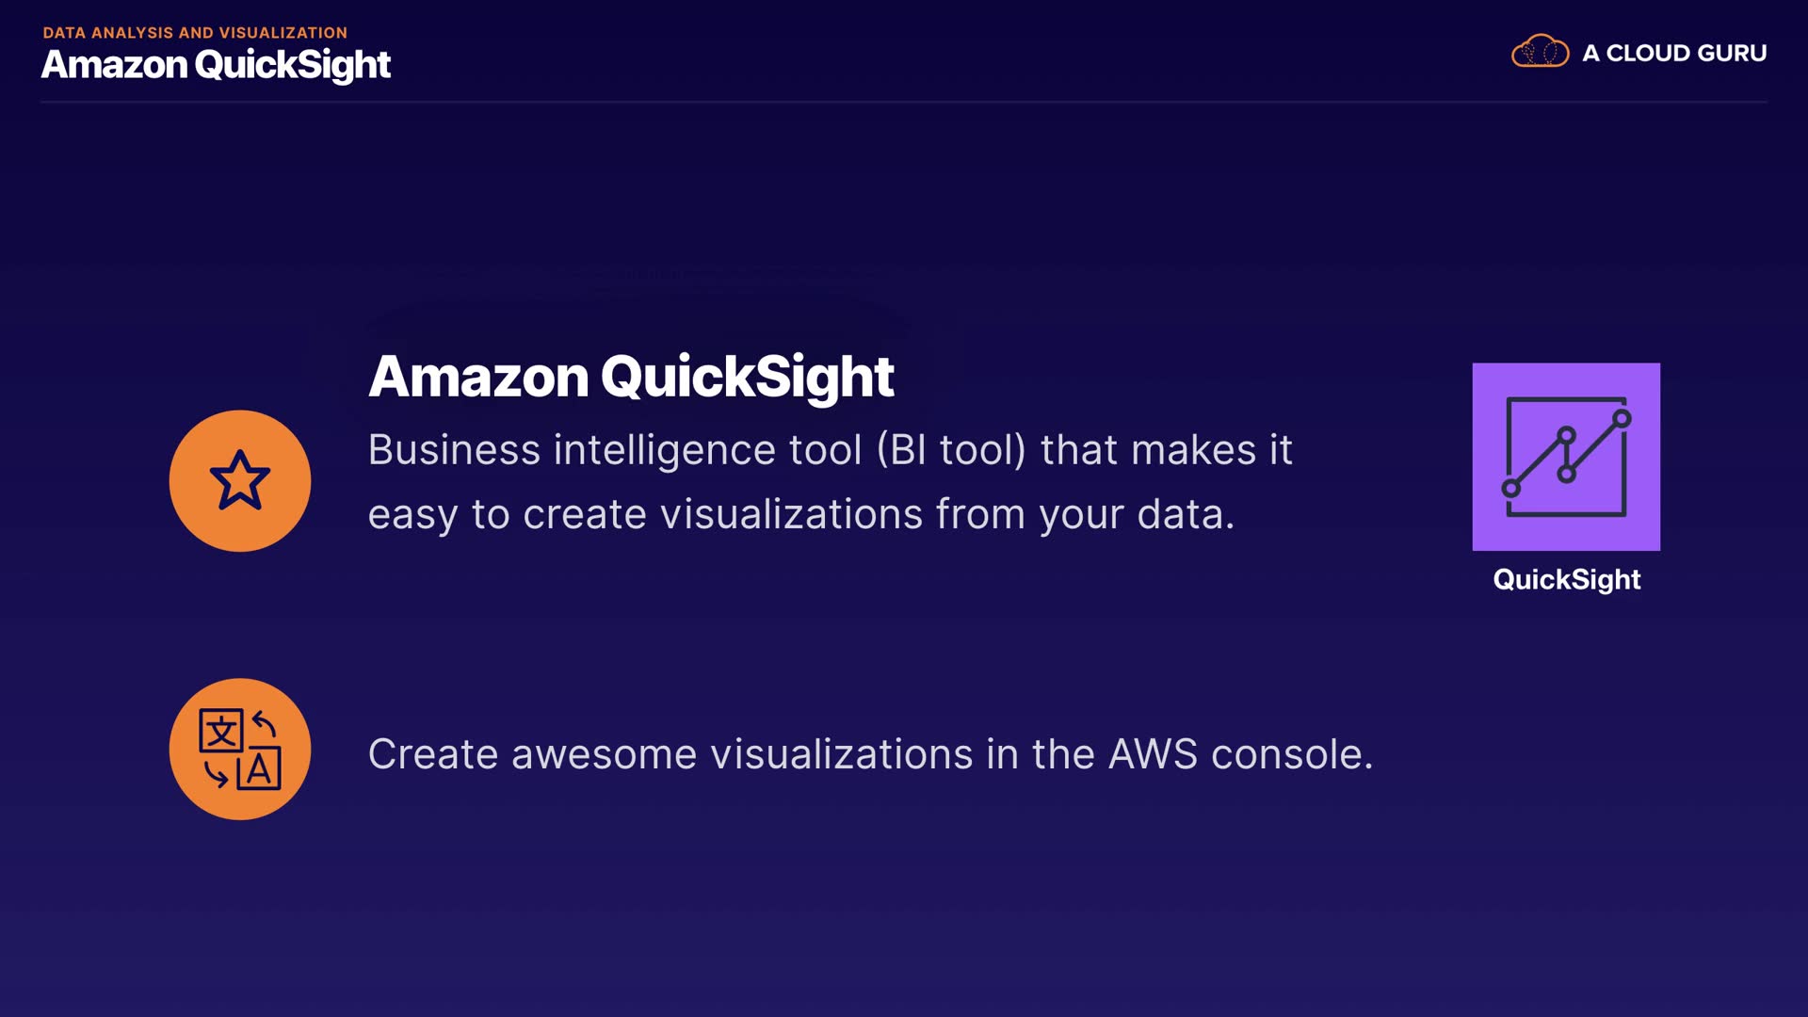Click the word "Create" in the second bullet
1808x1017 pixels.
432,754
